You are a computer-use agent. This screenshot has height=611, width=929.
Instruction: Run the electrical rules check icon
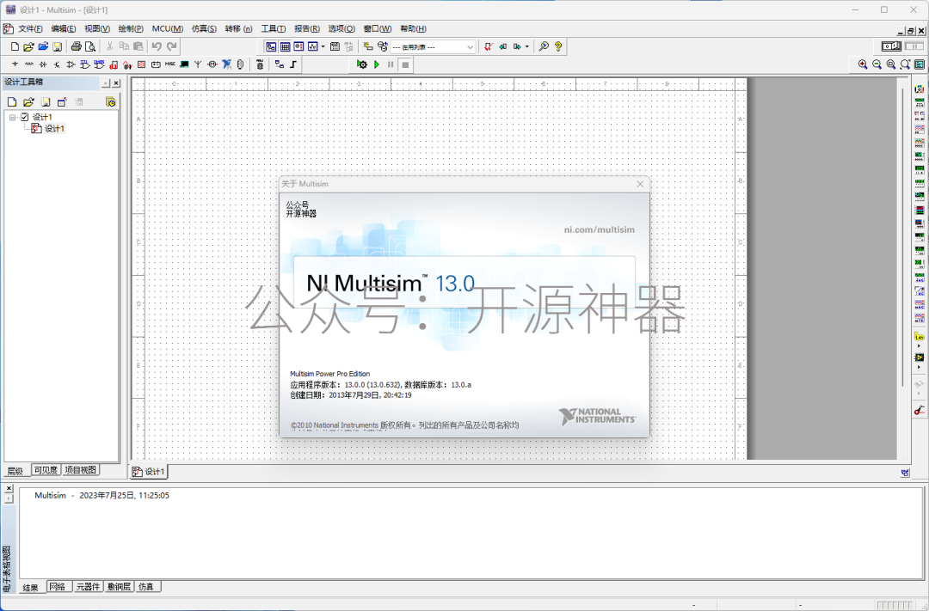pyautogui.click(x=488, y=46)
